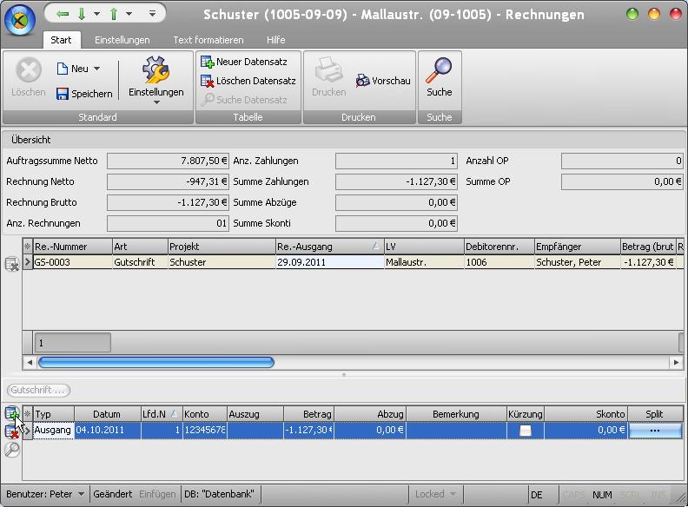Click the Rechnung Brutto value field
Screen dimensions: 688x507
point(168,202)
